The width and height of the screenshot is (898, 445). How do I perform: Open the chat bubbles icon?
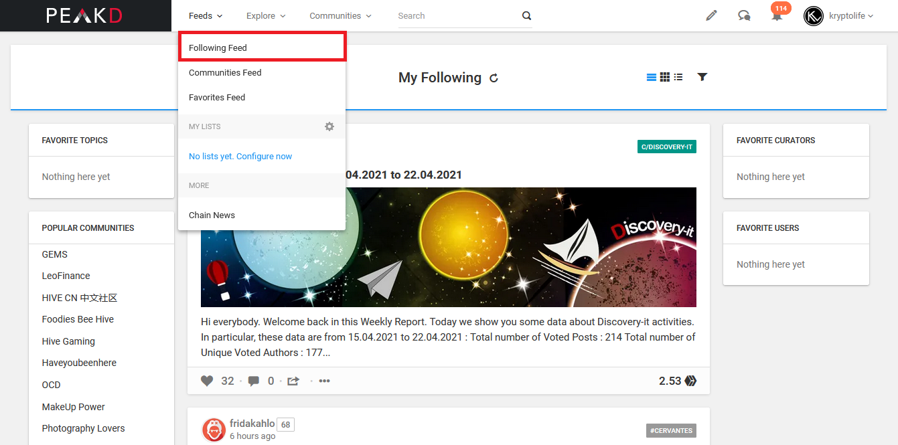pos(744,15)
